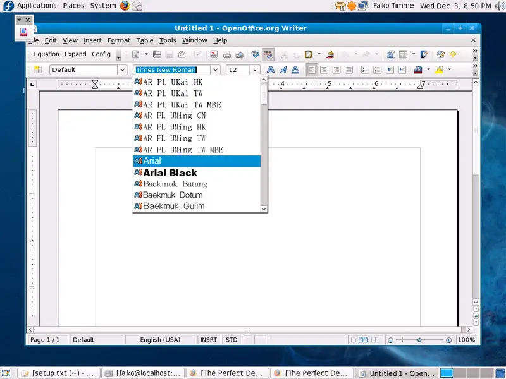
Task: Open the Paste dropdown arrow
Action: tap(319, 54)
